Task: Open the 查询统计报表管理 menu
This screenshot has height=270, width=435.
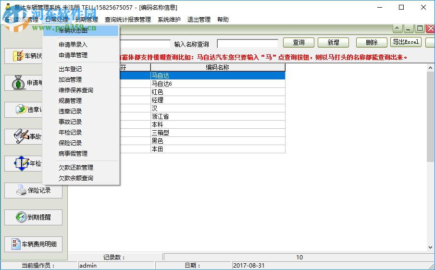Action: coord(128,19)
